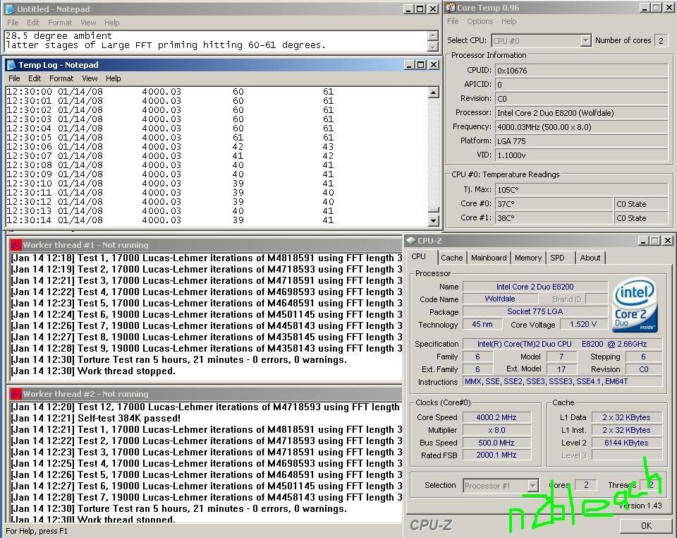Viewport: 677px width, 538px height.
Task: Click the CPUID value 0x10676 in Core Temp
Action: 581,71
